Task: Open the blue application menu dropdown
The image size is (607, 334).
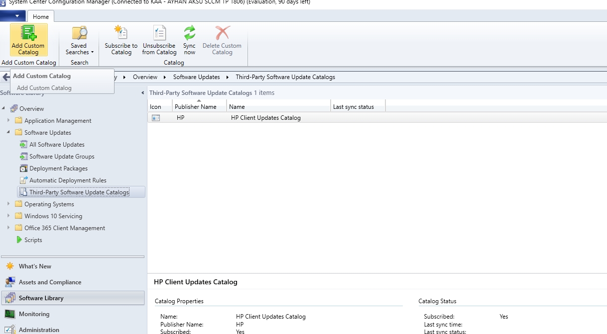Action: click(x=13, y=16)
